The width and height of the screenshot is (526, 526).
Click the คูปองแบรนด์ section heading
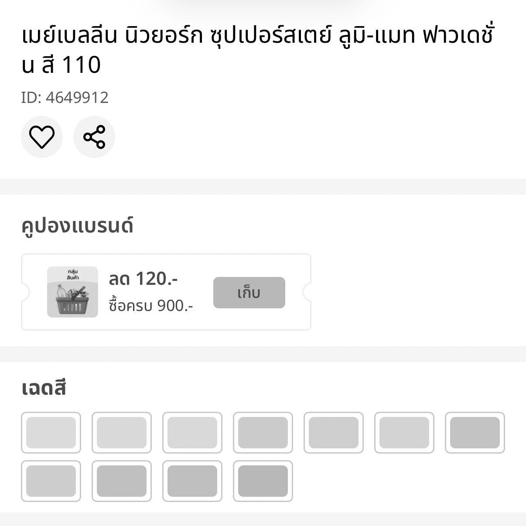click(x=77, y=226)
